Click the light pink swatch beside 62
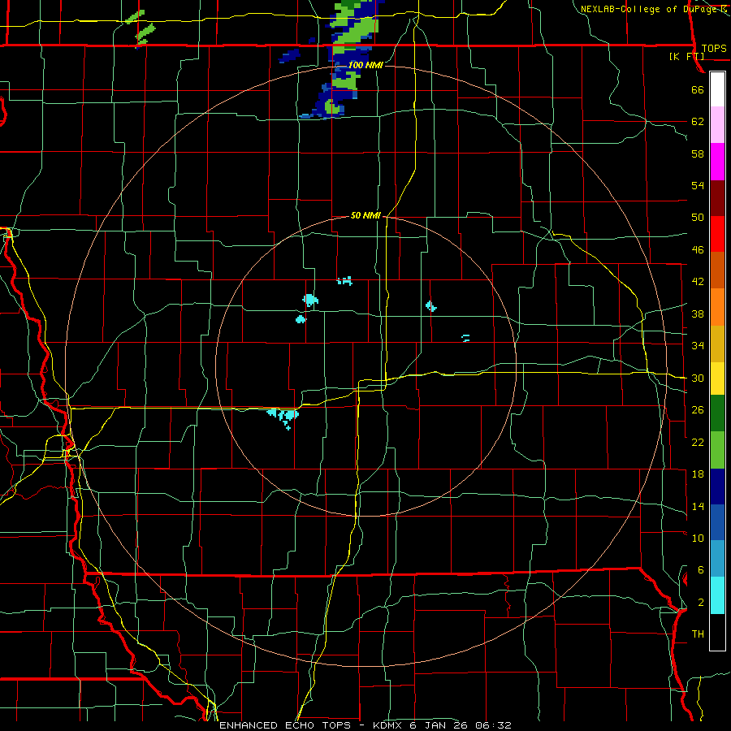Viewport: 731px width, 731px height. tap(717, 125)
